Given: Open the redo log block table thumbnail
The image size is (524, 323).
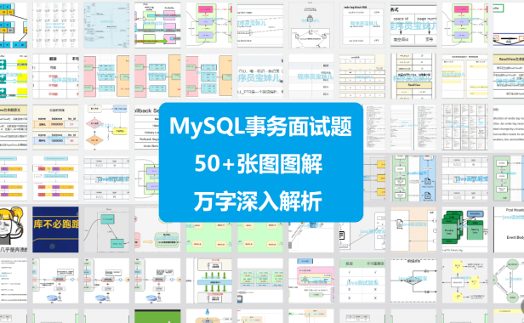Looking at the screenshot, I should tap(362, 25).
